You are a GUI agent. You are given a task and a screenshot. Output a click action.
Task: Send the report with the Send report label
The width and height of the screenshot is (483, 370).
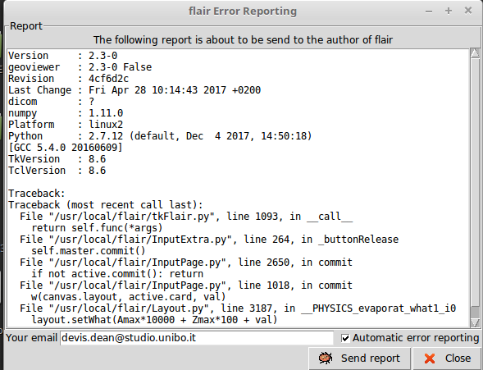tap(371, 359)
